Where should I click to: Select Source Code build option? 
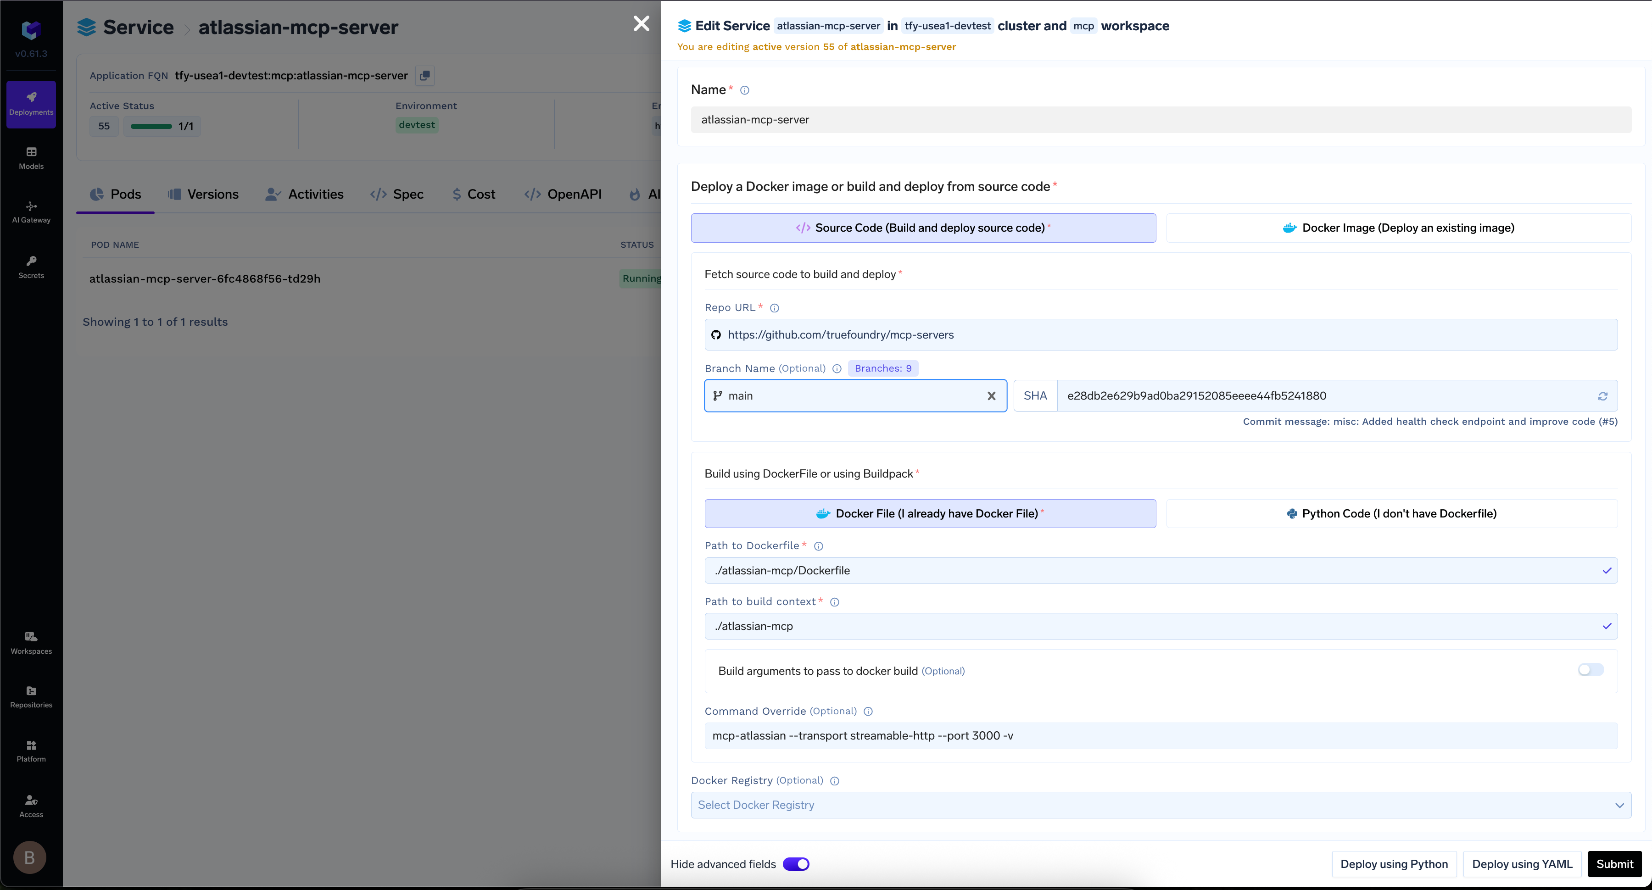pos(923,228)
